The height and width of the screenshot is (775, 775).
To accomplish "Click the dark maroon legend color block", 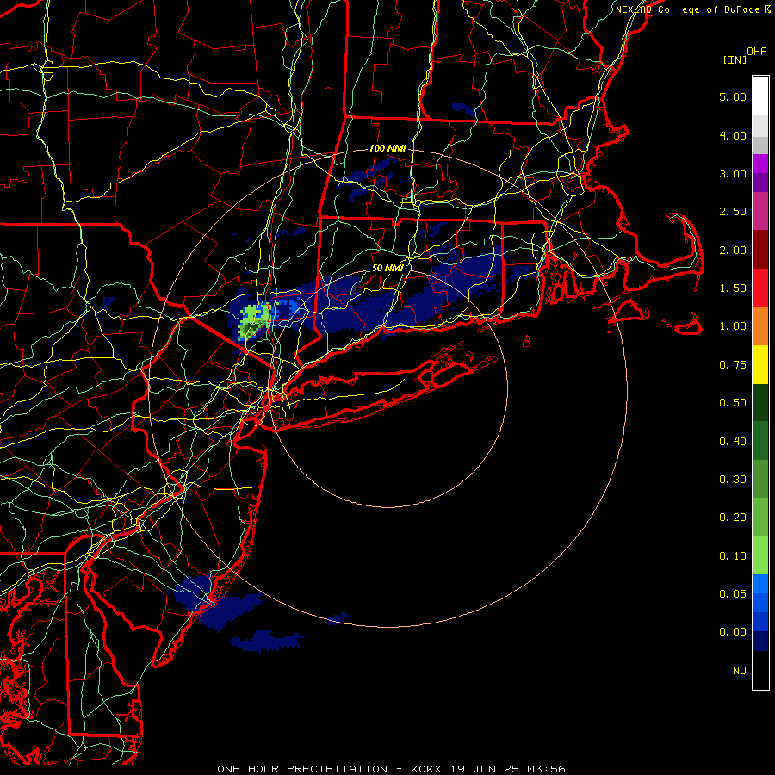I will point(760,250).
